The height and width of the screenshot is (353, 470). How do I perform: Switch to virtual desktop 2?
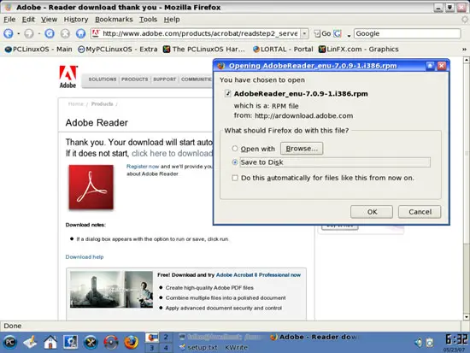click(x=166, y=338)
